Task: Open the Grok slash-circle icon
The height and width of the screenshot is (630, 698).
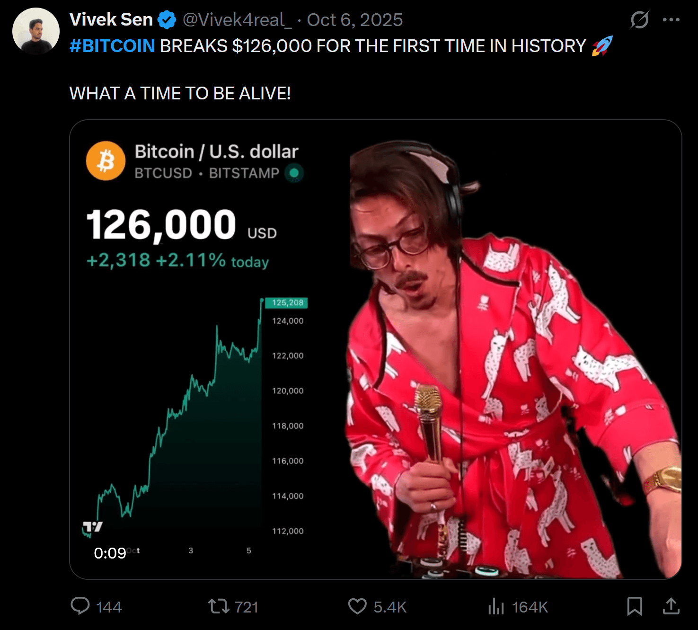Action: tap(639, 20)
